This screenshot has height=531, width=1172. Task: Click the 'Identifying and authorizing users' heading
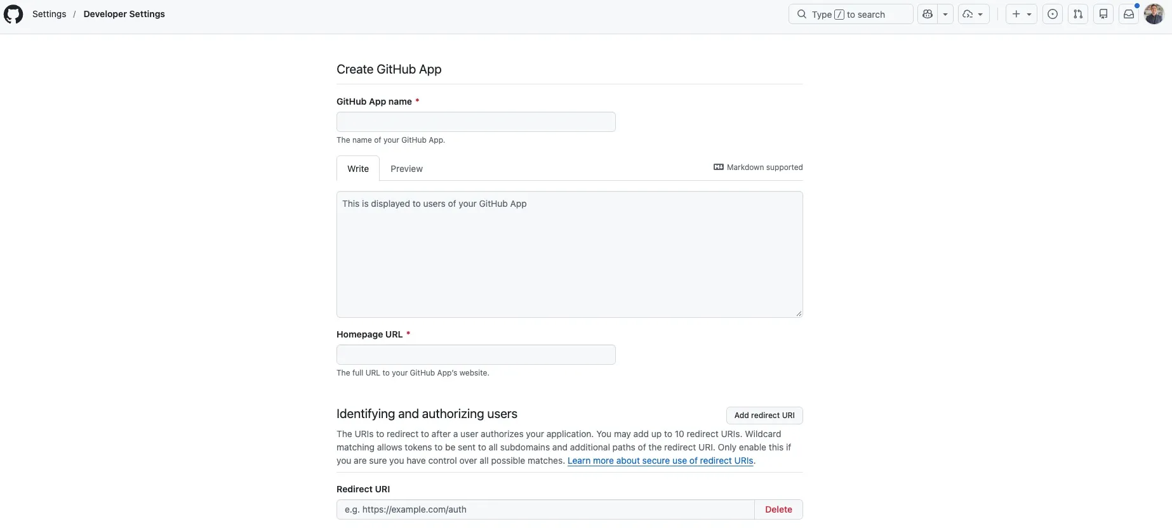[427, 414]
